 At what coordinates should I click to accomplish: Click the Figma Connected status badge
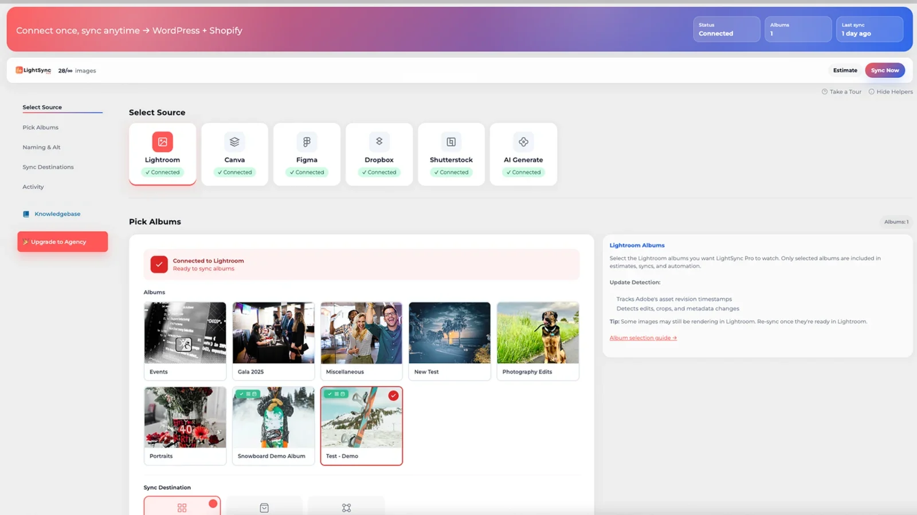(307, 172)
